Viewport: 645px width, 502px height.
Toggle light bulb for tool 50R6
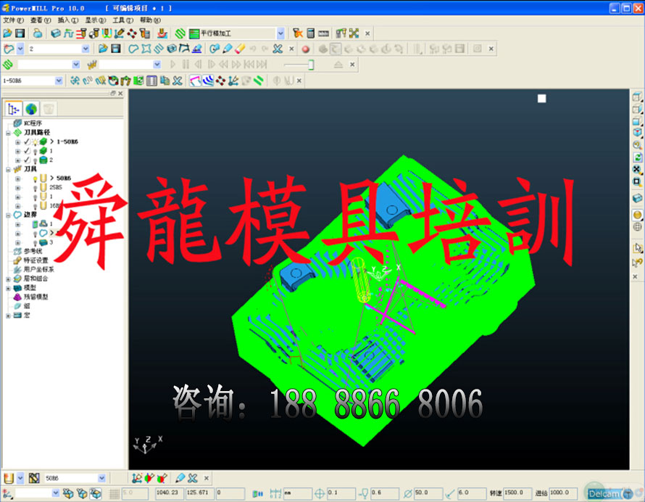pos(34,178)
